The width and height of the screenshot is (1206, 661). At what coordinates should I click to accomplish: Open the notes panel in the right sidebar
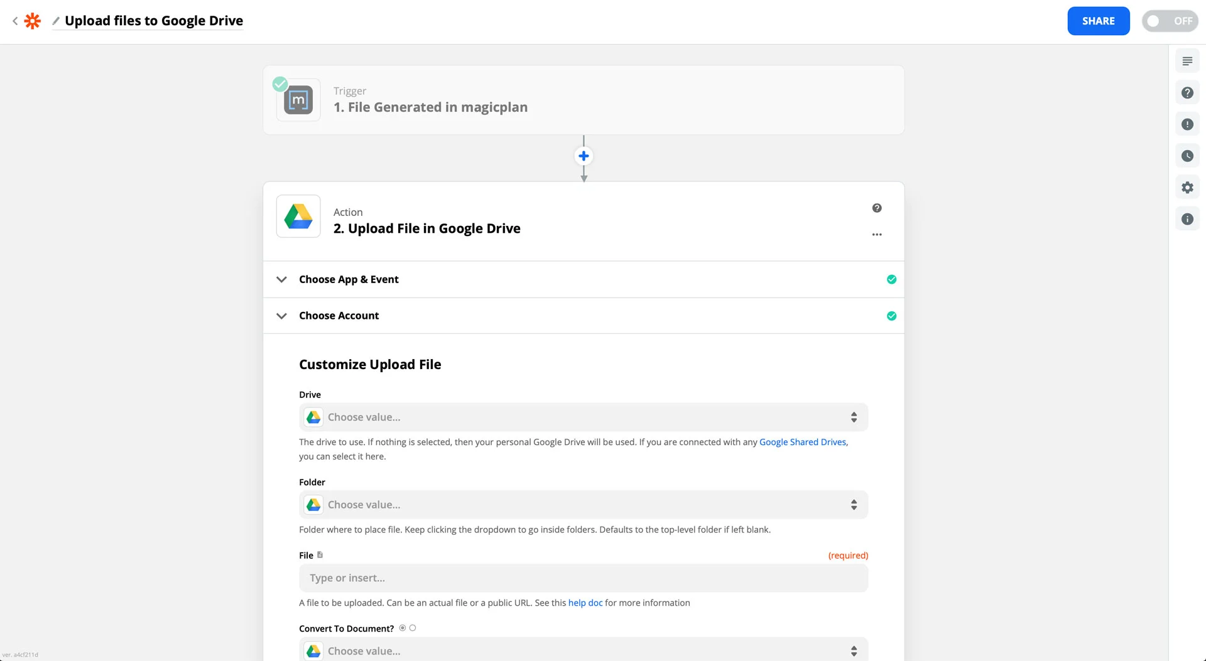point(1187,61)
